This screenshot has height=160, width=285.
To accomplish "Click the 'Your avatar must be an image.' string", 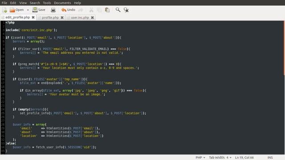I will tap(77, 94).
